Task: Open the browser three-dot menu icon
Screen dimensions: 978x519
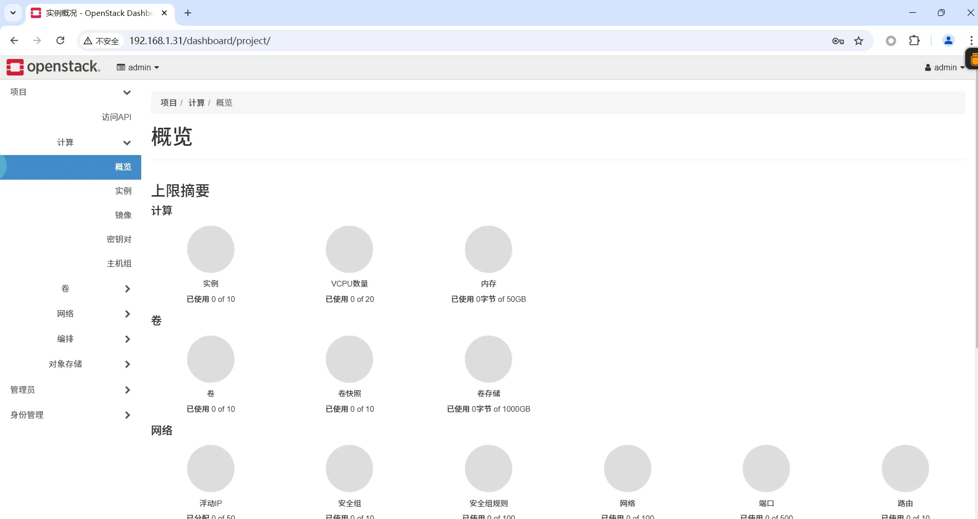Action: pyautogui.click(x=970, y=41)
